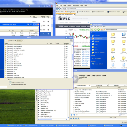This screenshot has width=127, height=127.
Task: Open Guide To Gtk Theme bookmark
Action: (x=84, y=12)
